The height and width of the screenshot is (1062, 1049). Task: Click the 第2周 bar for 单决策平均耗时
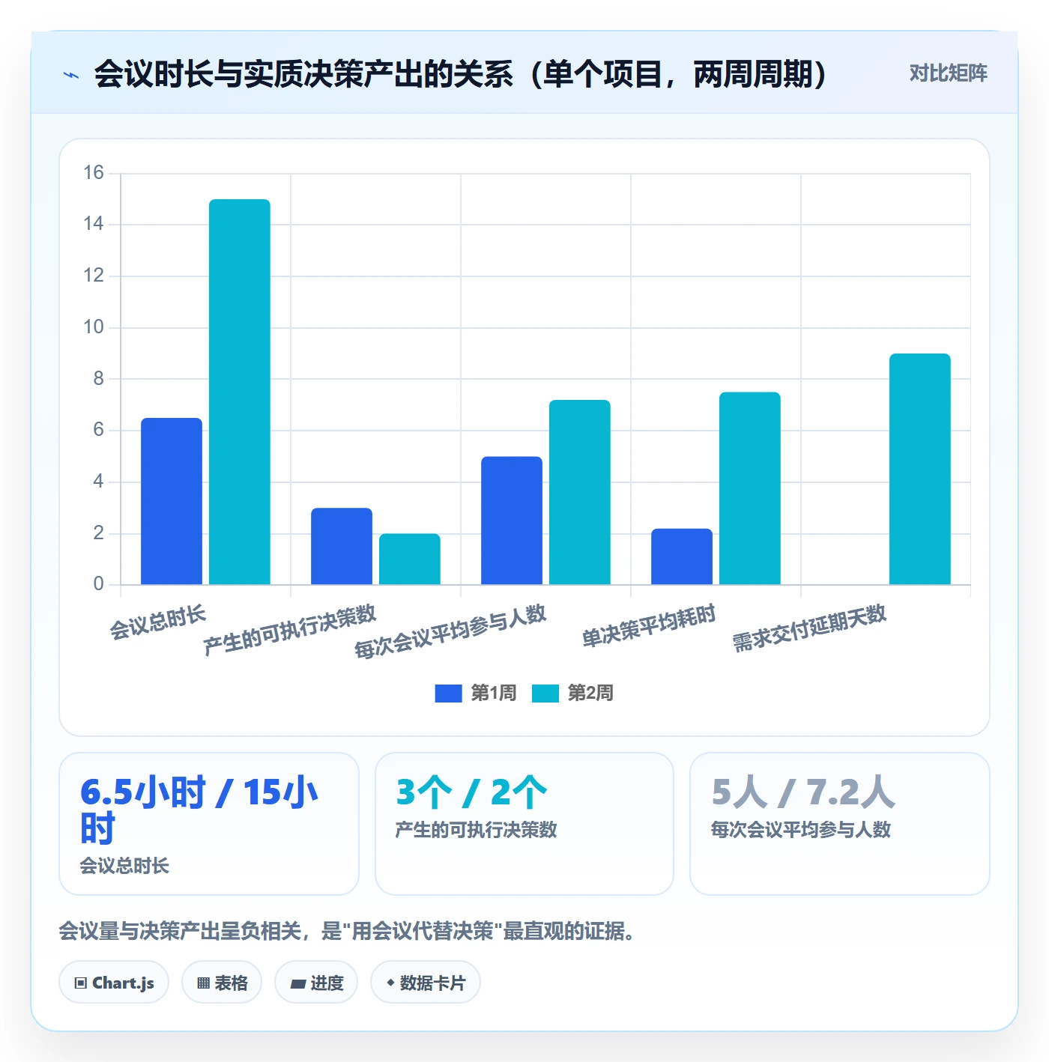[750, 488]
